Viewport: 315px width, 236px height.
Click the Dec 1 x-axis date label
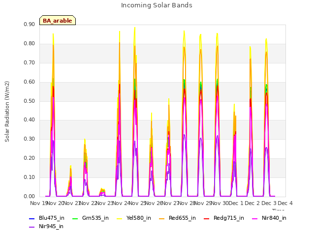236,203
